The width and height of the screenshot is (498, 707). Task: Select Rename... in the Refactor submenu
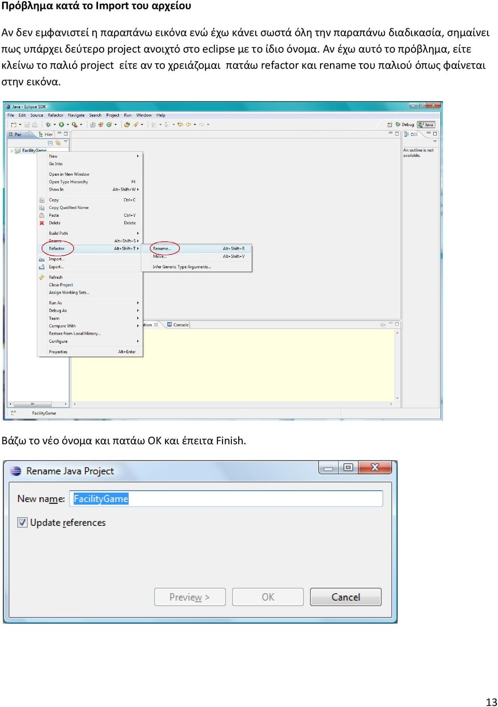click(197, 248)
